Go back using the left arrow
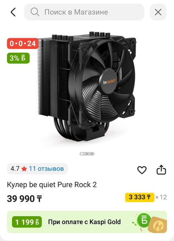The height and width of the screenshot is (241, 174). [x=13, y=12]
